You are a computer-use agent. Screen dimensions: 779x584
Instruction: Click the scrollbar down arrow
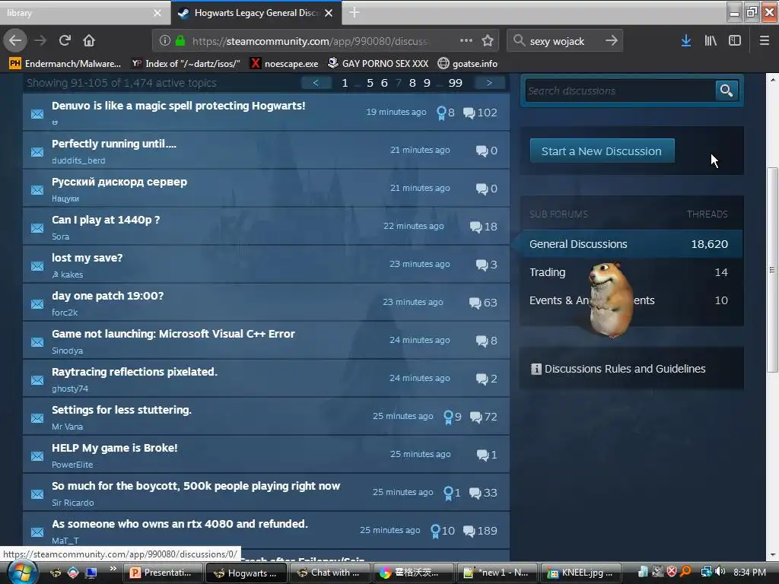pos(772,555)
